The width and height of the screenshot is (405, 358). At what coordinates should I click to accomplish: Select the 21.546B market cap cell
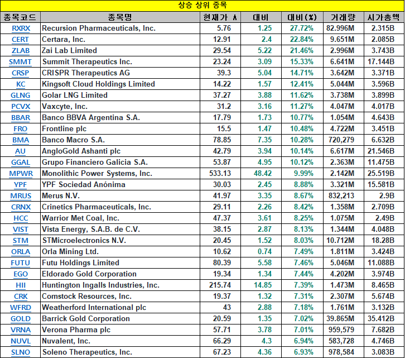point(384,151)
